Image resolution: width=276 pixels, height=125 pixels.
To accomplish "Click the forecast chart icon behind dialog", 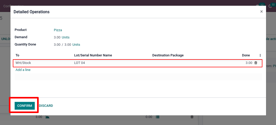I will click(47, 117).
